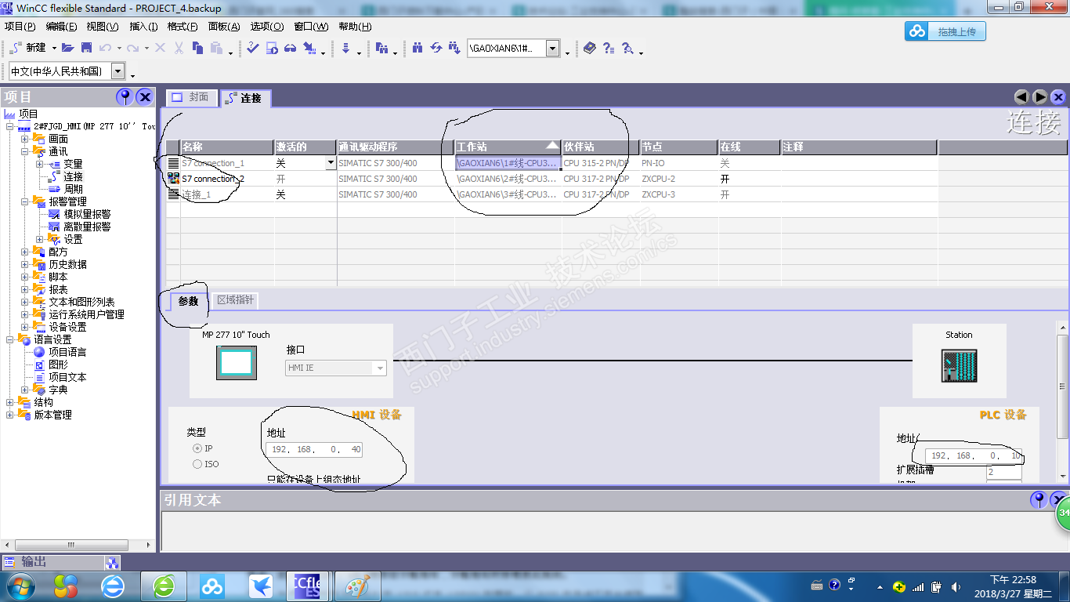The image size is (1070, 602).
Task: Select 连接 in the project tree
Action: (x=73, y=176)
